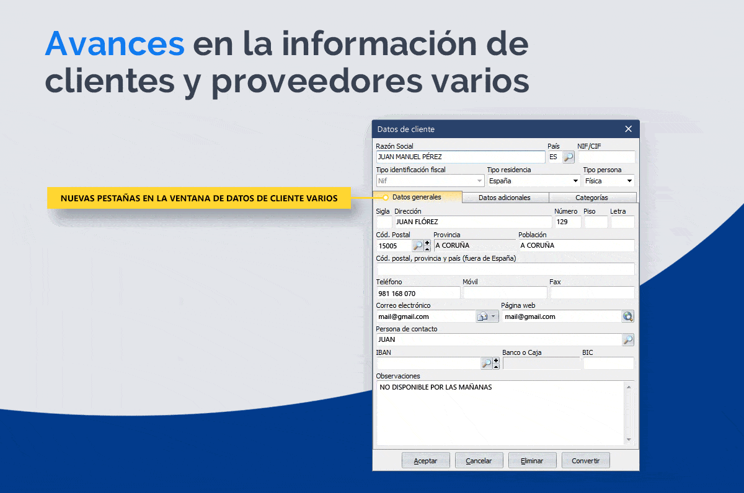The image size is (744, 493).
Task: Expand the Tipo residencia dropdown
Action: 575,181
